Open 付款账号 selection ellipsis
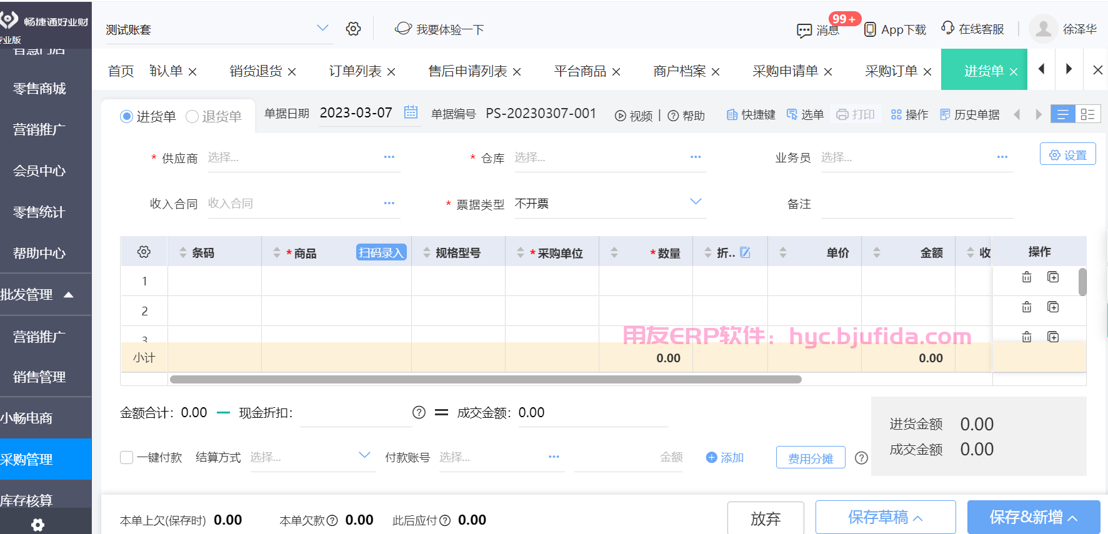This screenshot has height=534, width=1108. [554, 457]
